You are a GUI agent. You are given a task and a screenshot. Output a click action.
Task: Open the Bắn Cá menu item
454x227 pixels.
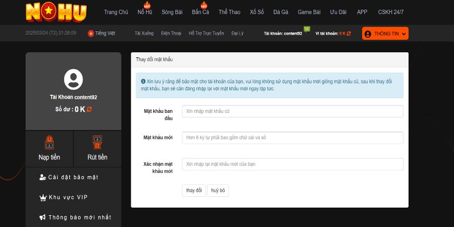200,12
